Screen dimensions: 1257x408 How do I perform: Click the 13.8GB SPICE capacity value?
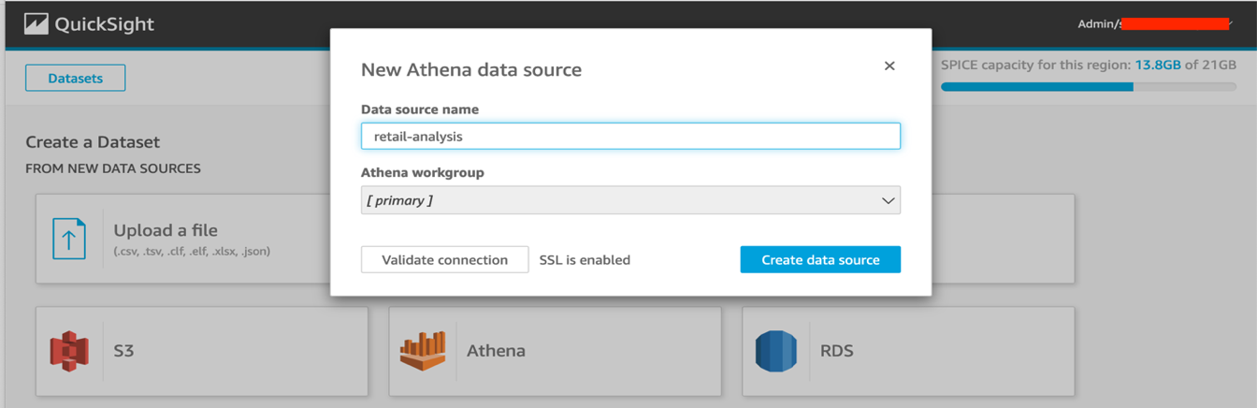[1158, 66]
